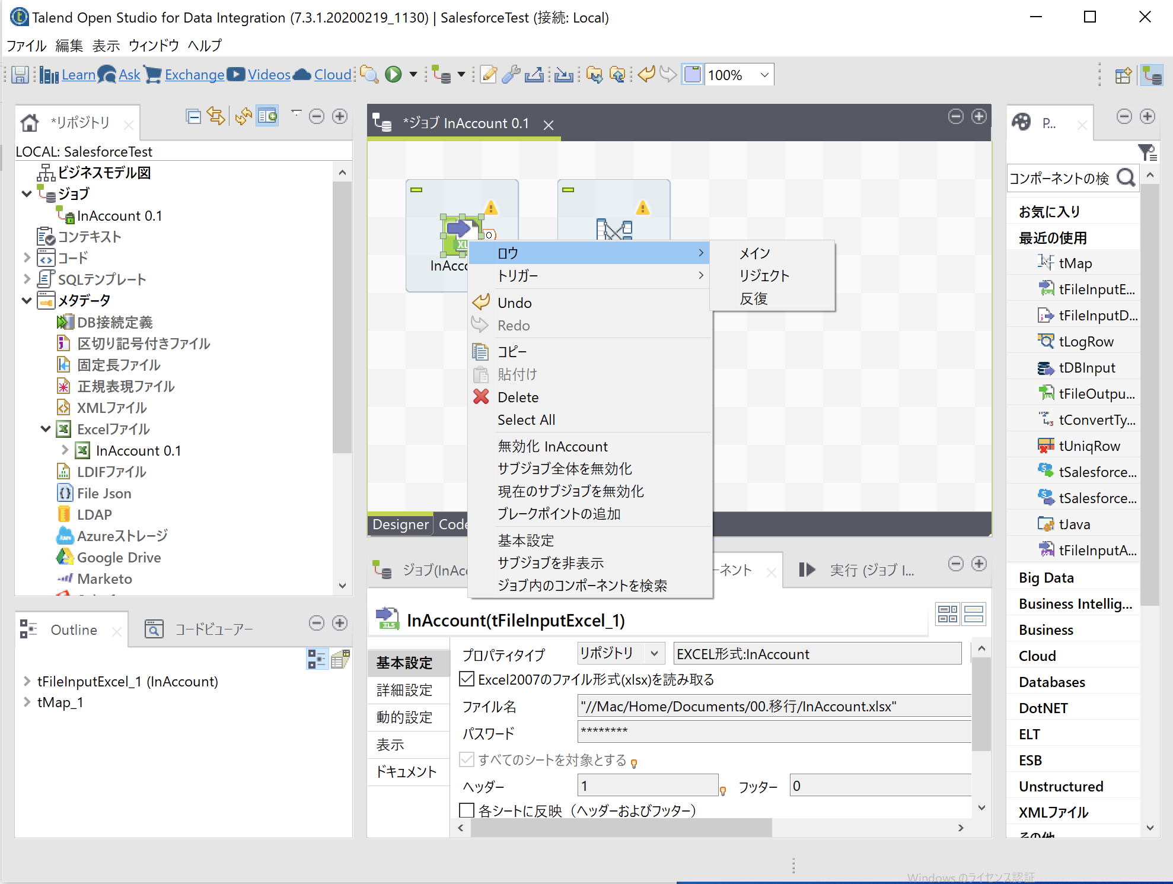
Task: Uncheck the Excel2007のファイル形式(xlsx) checkbox
Action: pyautogui.click(x=467, y=679)
